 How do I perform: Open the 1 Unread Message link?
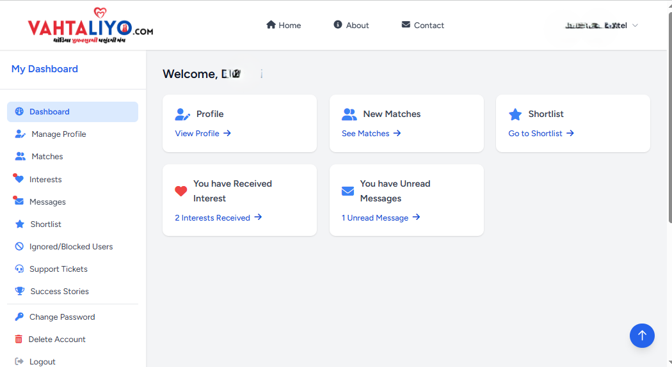(381, 217)
